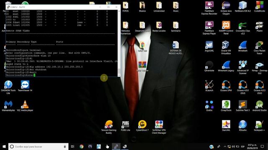Screen dimensions: 268x150
Task: Launch Android Studio
Action: (x=260, y=106)
